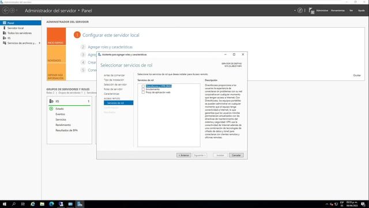
Task: Select OBTENER MÁS INFORMACIÓN tile
Action: pyautogui.click(x=57, y=72)
